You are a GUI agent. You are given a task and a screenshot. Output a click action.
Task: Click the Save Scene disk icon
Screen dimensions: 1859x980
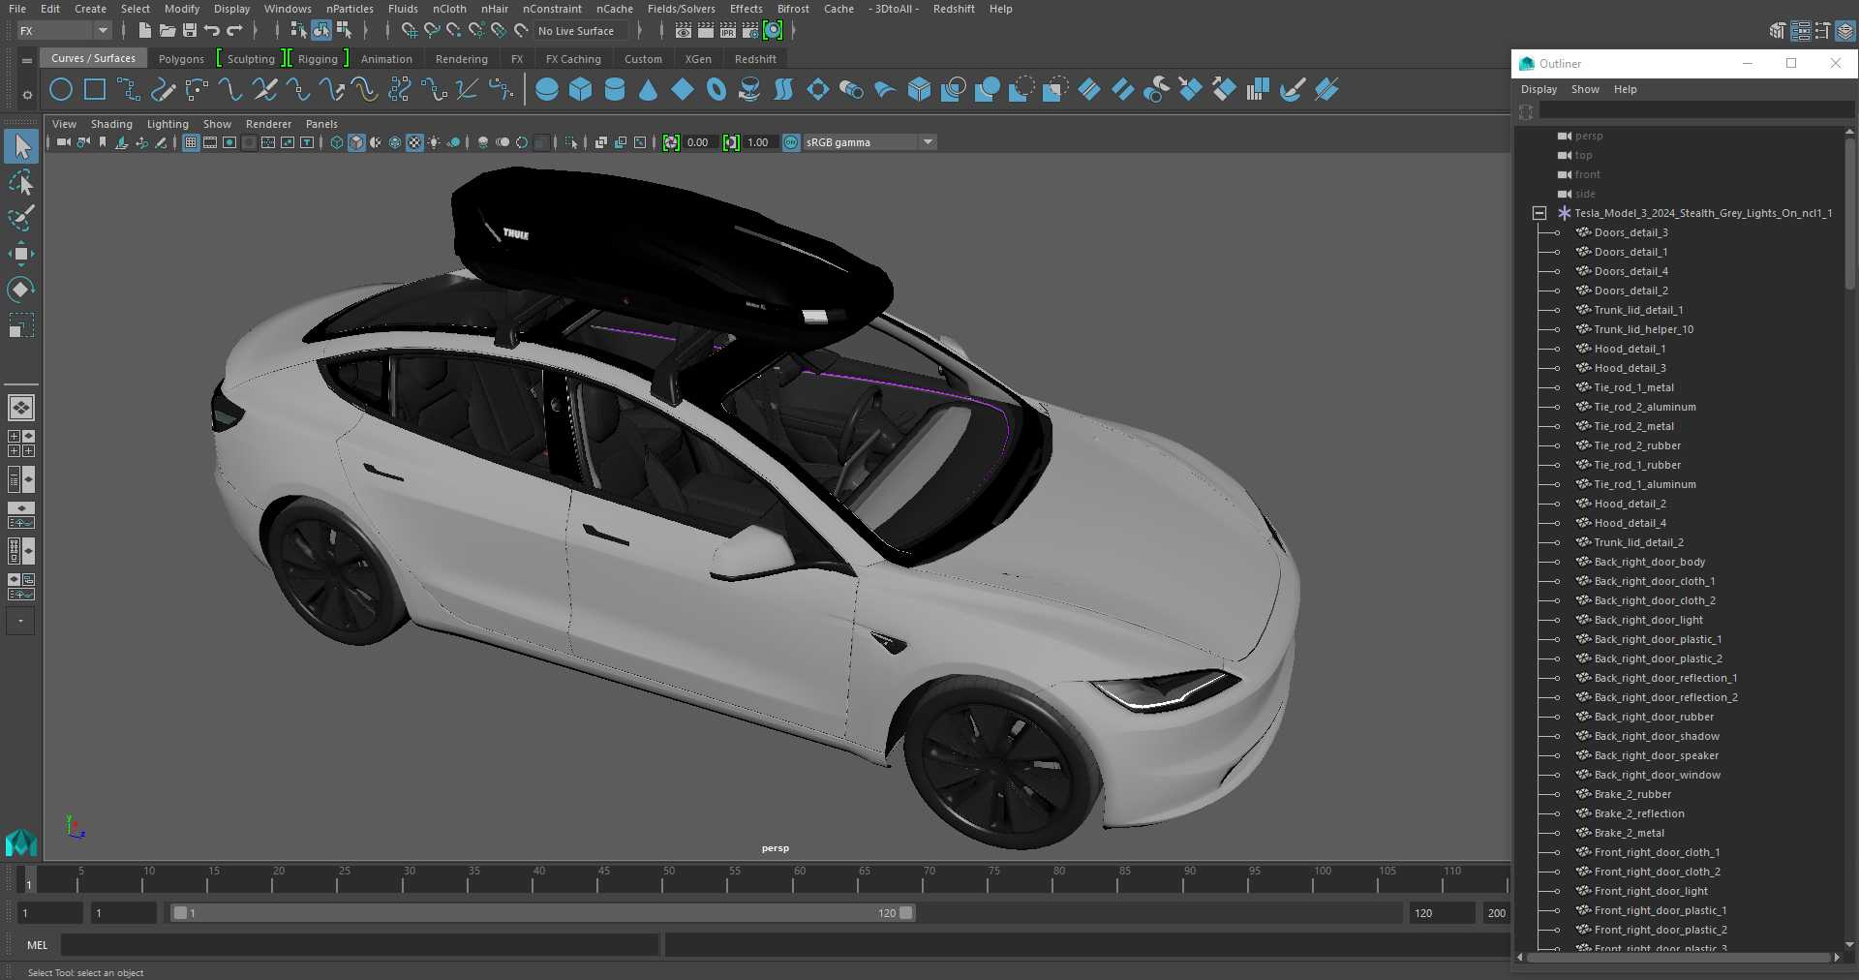[189, 31]
